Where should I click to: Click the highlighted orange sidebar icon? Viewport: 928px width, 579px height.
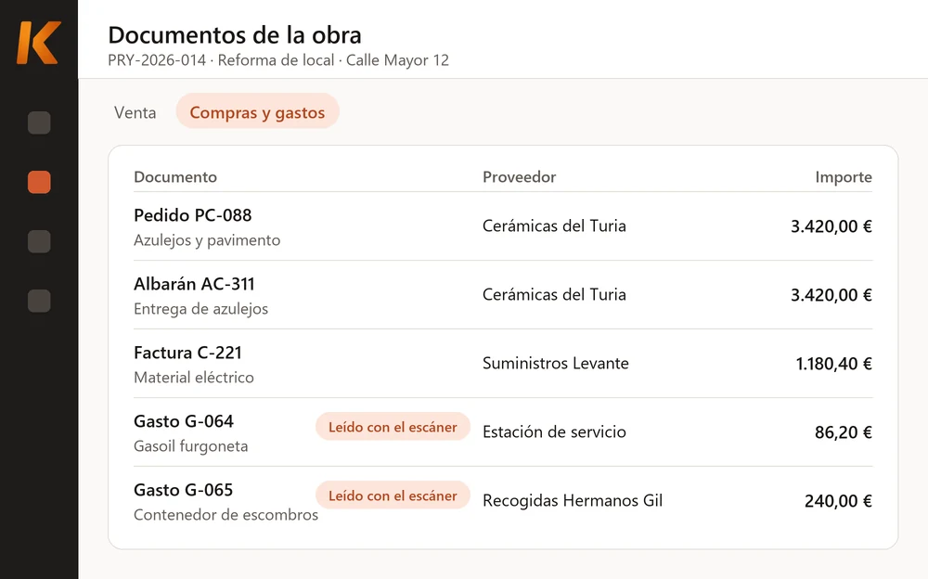[39, 182]
